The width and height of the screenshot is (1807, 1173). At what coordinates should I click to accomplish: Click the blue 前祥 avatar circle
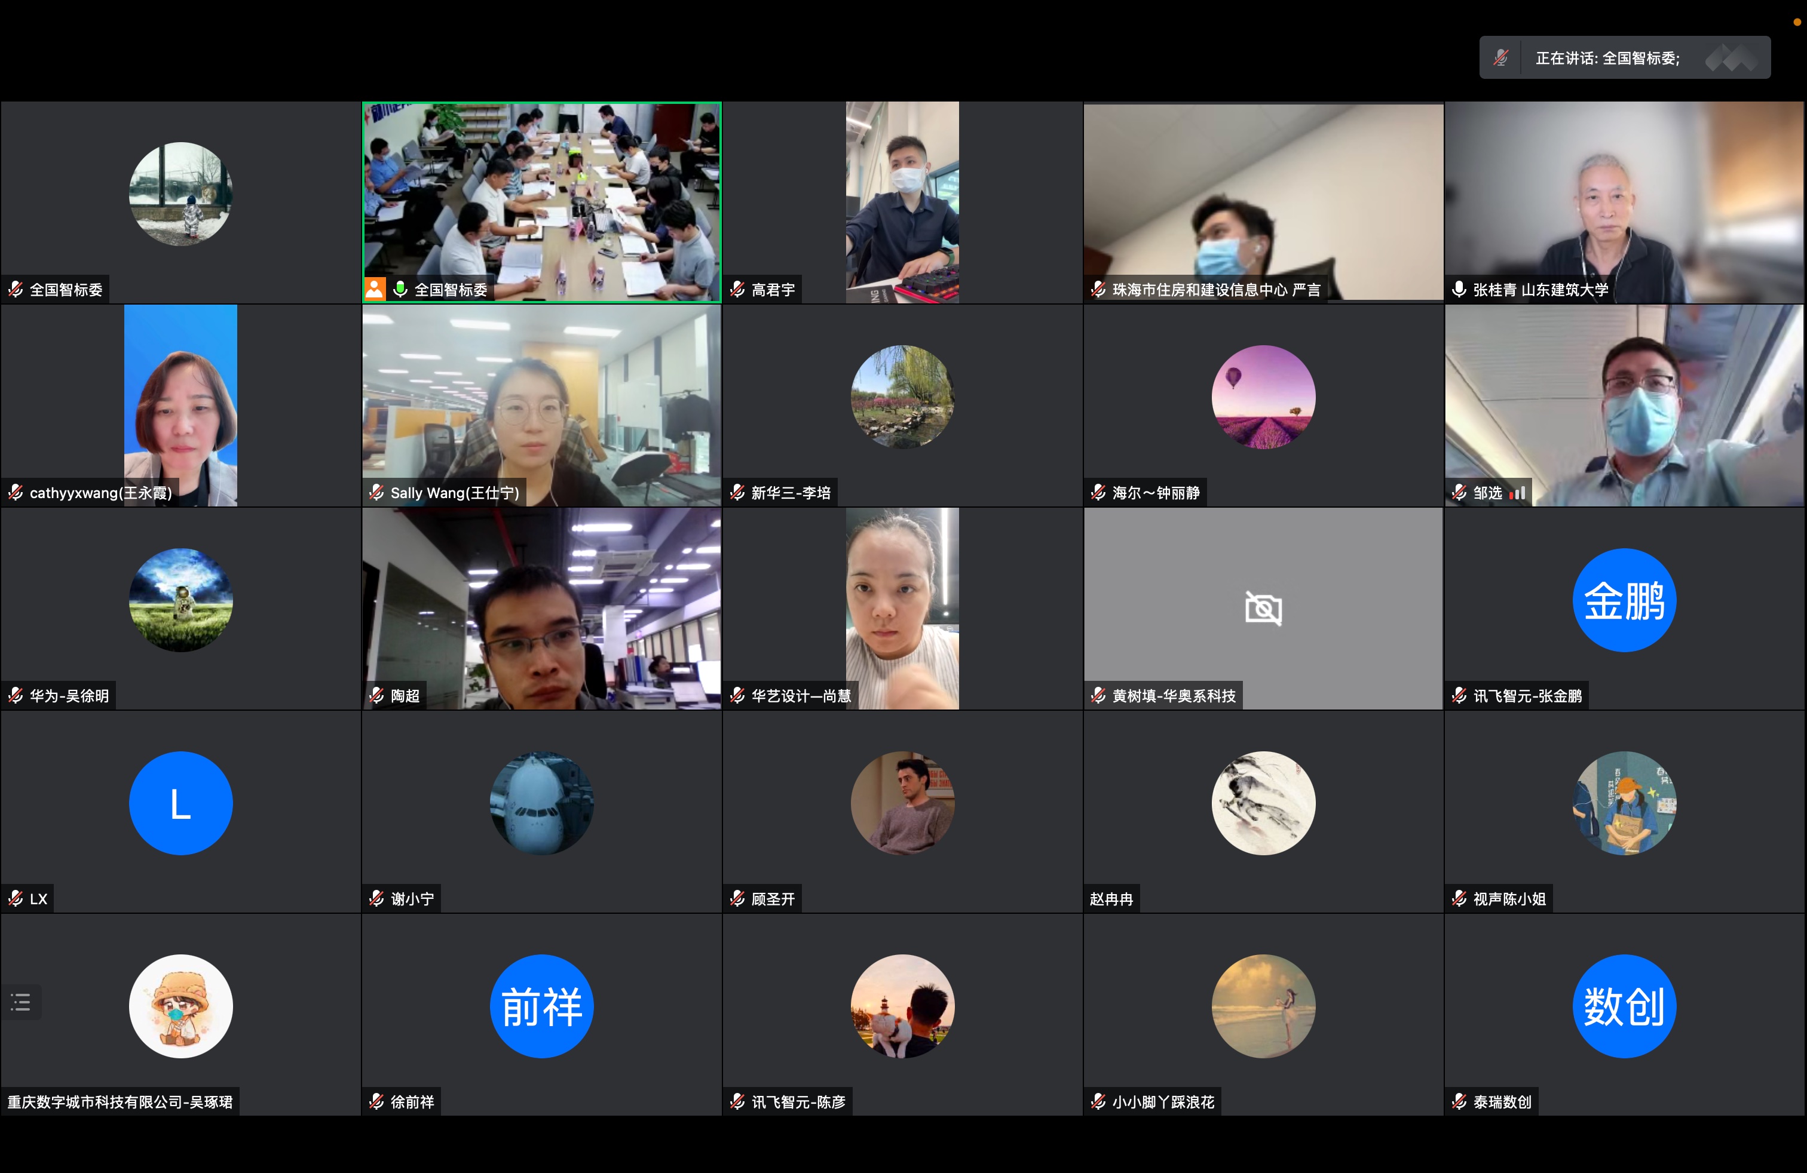point(541,1006)
